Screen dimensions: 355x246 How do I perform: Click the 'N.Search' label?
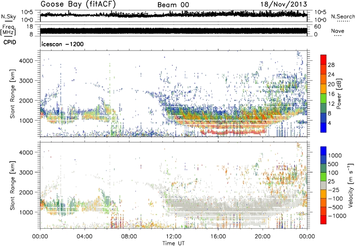point(343,16)
